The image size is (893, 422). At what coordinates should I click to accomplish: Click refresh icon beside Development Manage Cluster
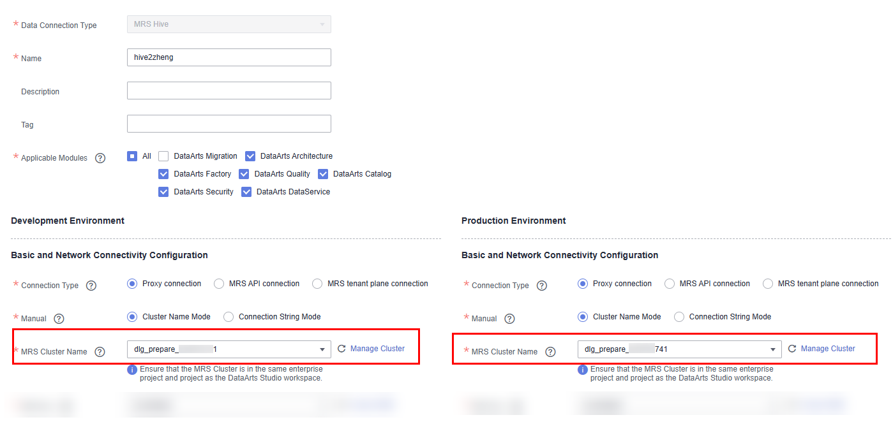pyautogui.click(x=341, y=349)
